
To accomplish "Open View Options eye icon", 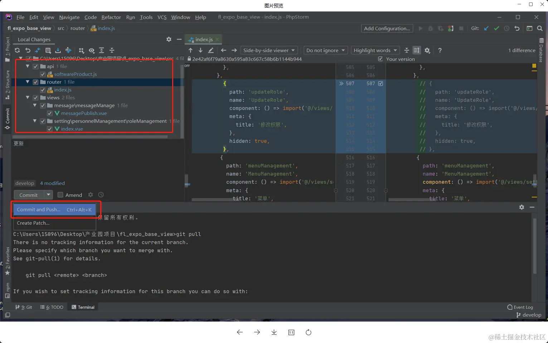I will (92, 50).
